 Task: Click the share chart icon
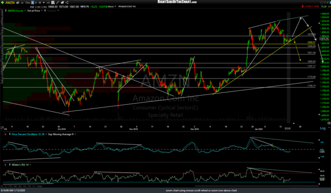coord(67,3)
